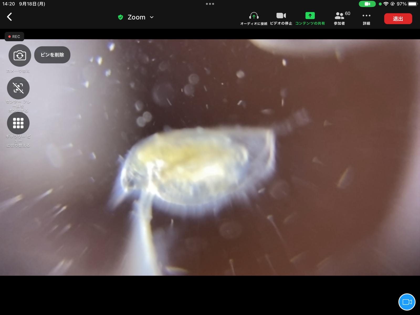This screenshot has height=315, width=420.
Task: Open the green encryption shield info
Action: [x=120, y=17]
